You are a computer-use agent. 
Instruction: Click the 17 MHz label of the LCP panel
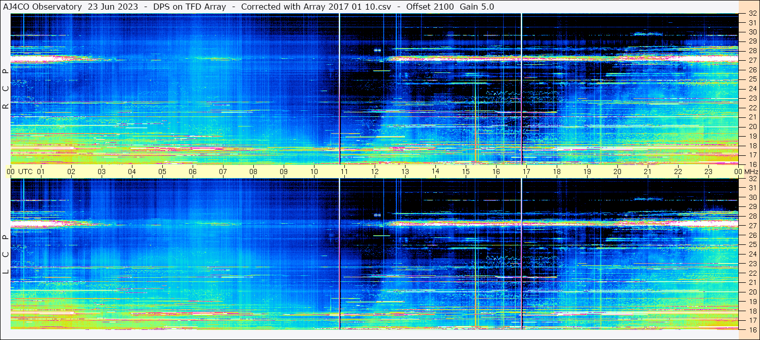click(x=752, y=320)
